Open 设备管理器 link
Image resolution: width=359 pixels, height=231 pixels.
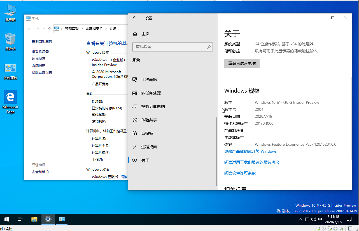click(40, 51)
